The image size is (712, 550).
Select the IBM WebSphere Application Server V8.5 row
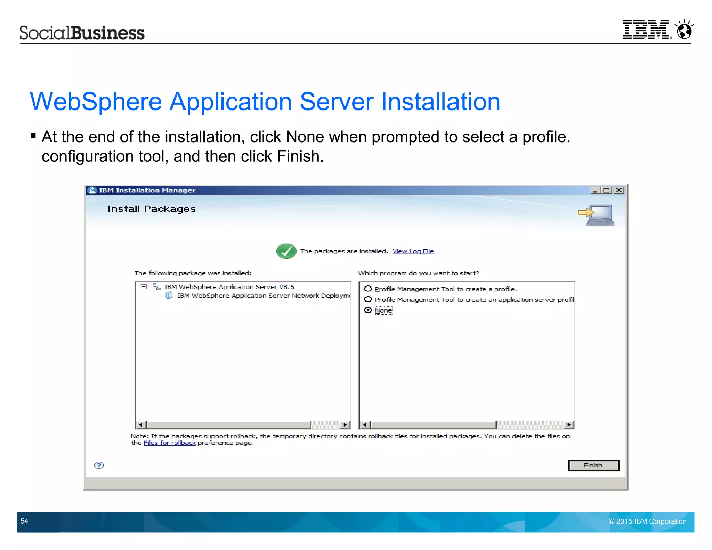point(229,287)
